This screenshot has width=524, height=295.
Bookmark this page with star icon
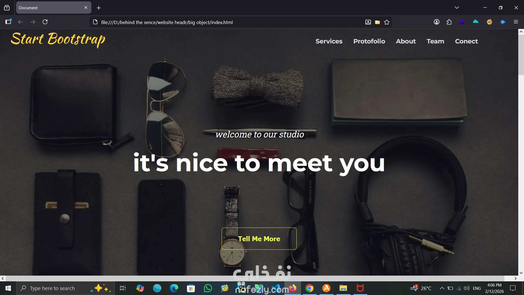[x=387, y=22]
